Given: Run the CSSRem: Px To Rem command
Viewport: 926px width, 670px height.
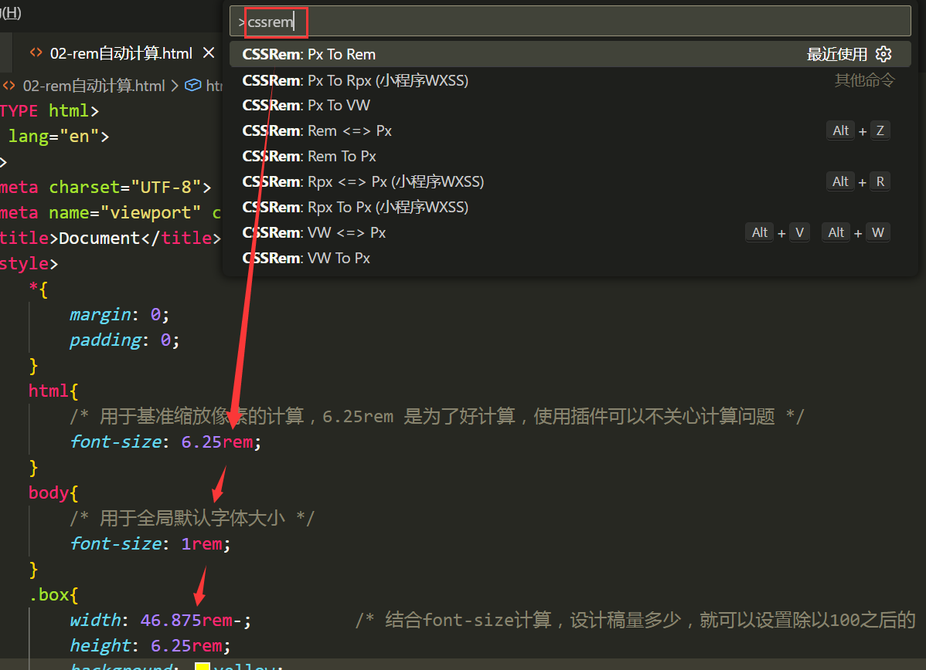Looking at the screenshot, I should pyautogui.click(x=309, y=54).
